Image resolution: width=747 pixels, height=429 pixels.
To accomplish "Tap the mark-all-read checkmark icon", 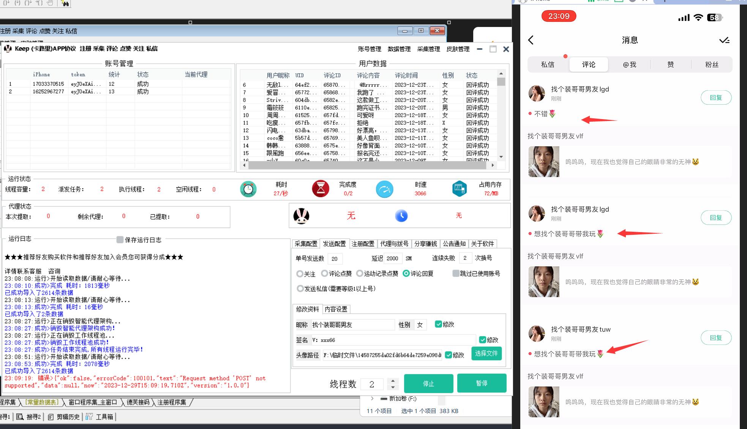I will point(724,40).
